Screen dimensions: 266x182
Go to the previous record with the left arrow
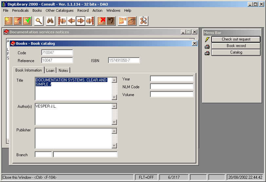(x=71, y=21)
